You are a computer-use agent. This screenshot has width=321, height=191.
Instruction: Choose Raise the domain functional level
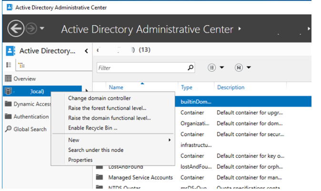tap(110, 118)
